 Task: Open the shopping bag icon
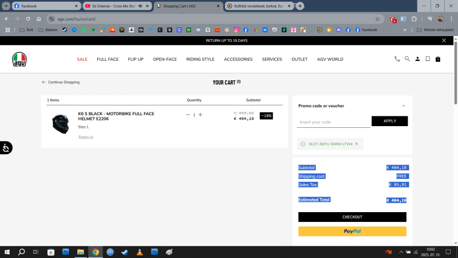click(x=438, y=59)
